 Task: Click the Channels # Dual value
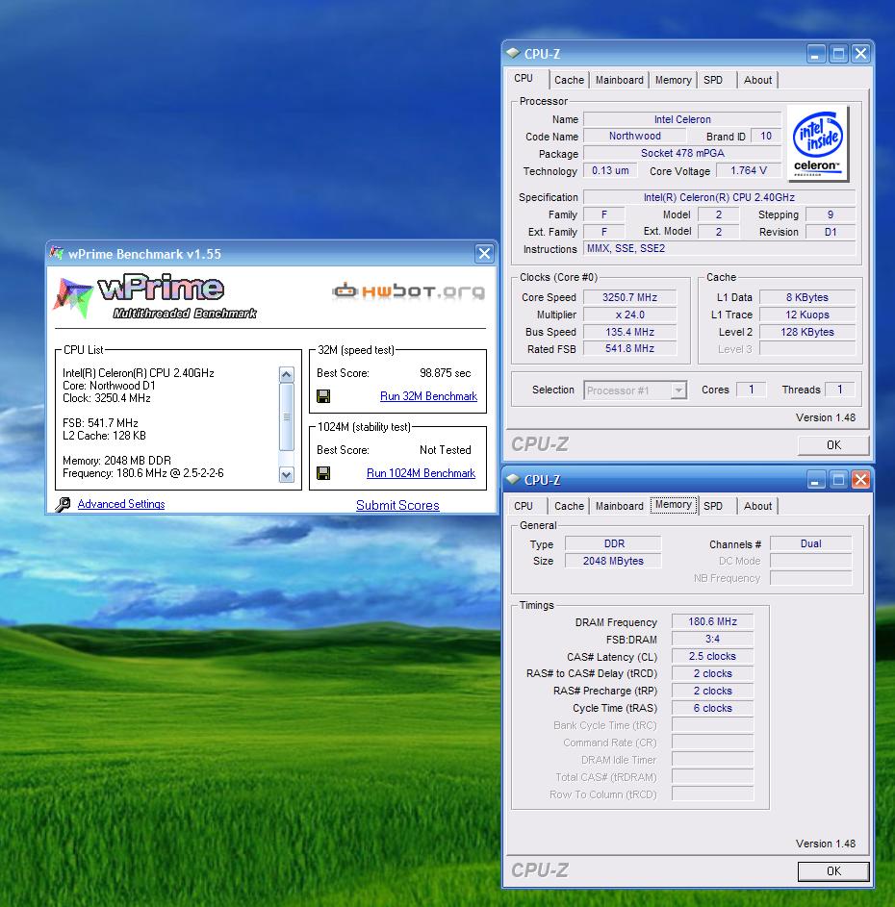pos(811,543)
